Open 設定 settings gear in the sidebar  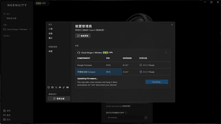(x=7, y=120)
